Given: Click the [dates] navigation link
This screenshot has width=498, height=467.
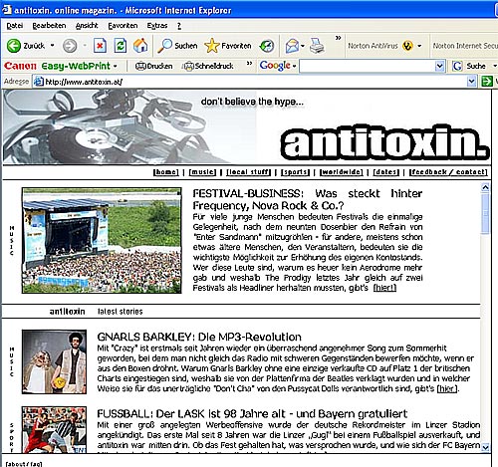Looking at the screenshot, I should 386,172.
